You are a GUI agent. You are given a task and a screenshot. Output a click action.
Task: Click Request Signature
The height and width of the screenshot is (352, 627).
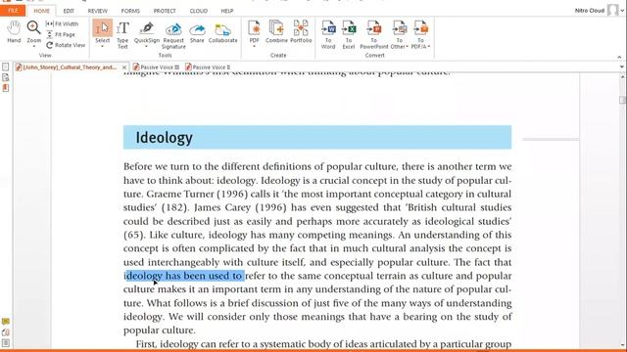pyautogui.click(x=173, y=35)
